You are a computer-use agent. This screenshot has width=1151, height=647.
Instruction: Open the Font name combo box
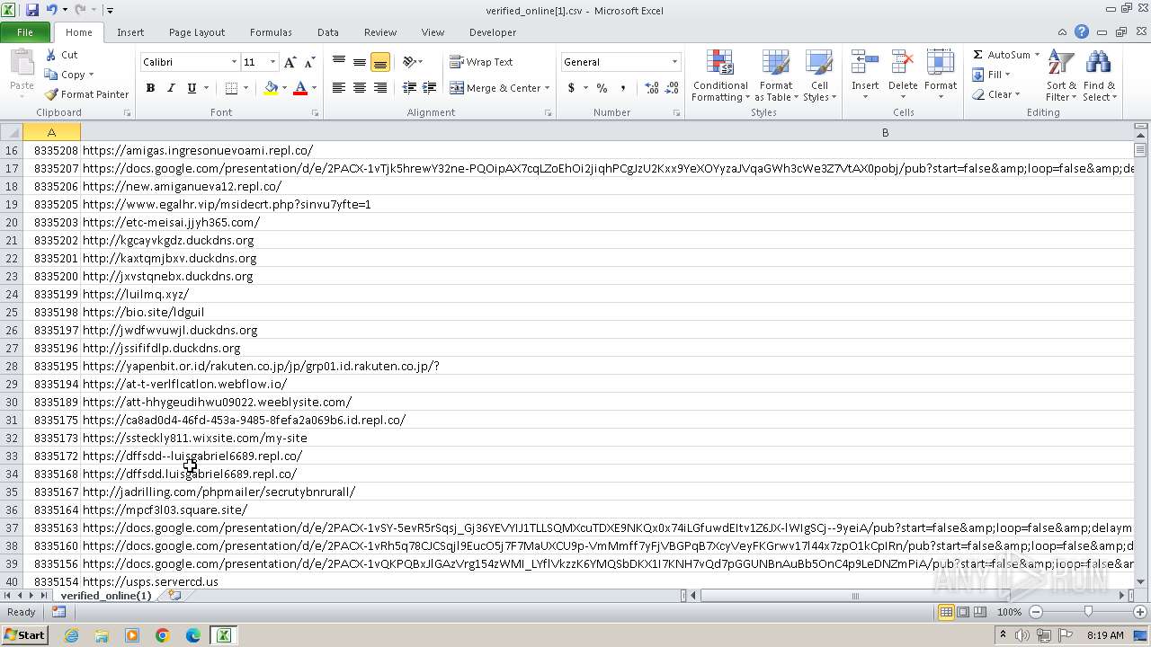pos(190,62)
